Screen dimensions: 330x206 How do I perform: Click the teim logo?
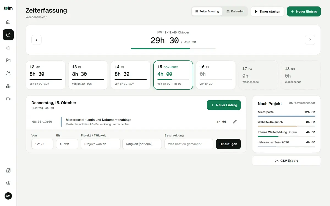coord(8,8)
